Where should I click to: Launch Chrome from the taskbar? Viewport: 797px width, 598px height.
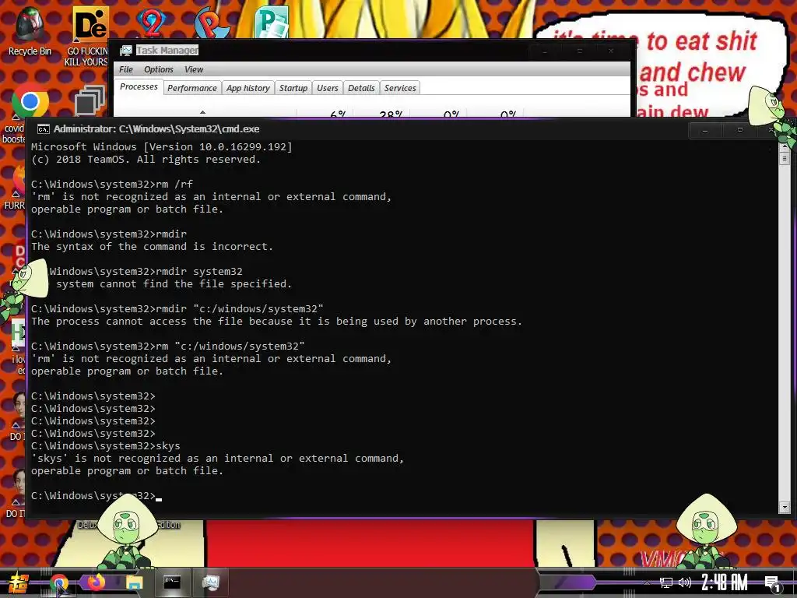[59, 582]
